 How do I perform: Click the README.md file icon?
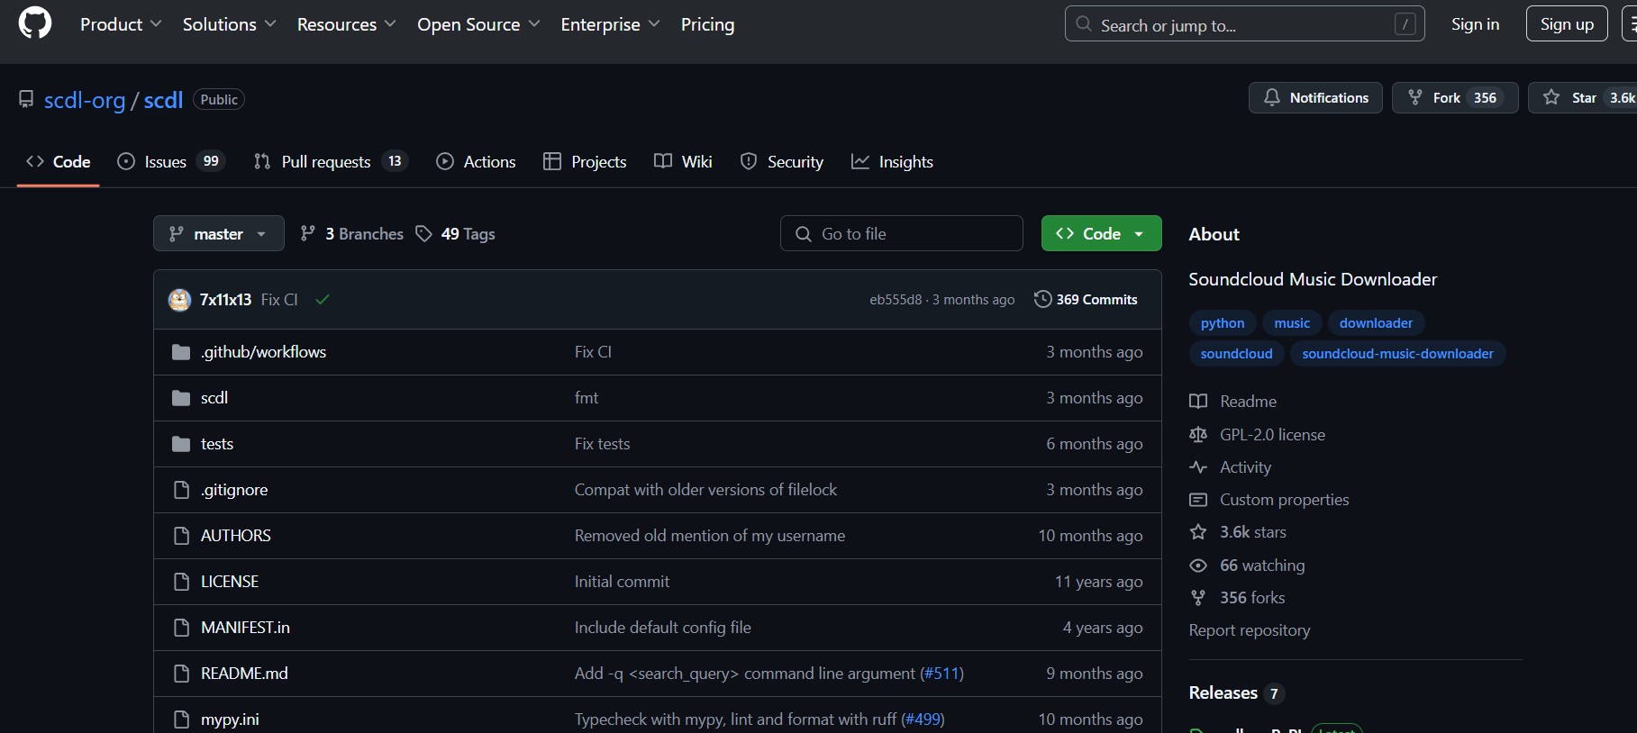tap(181, 674)
